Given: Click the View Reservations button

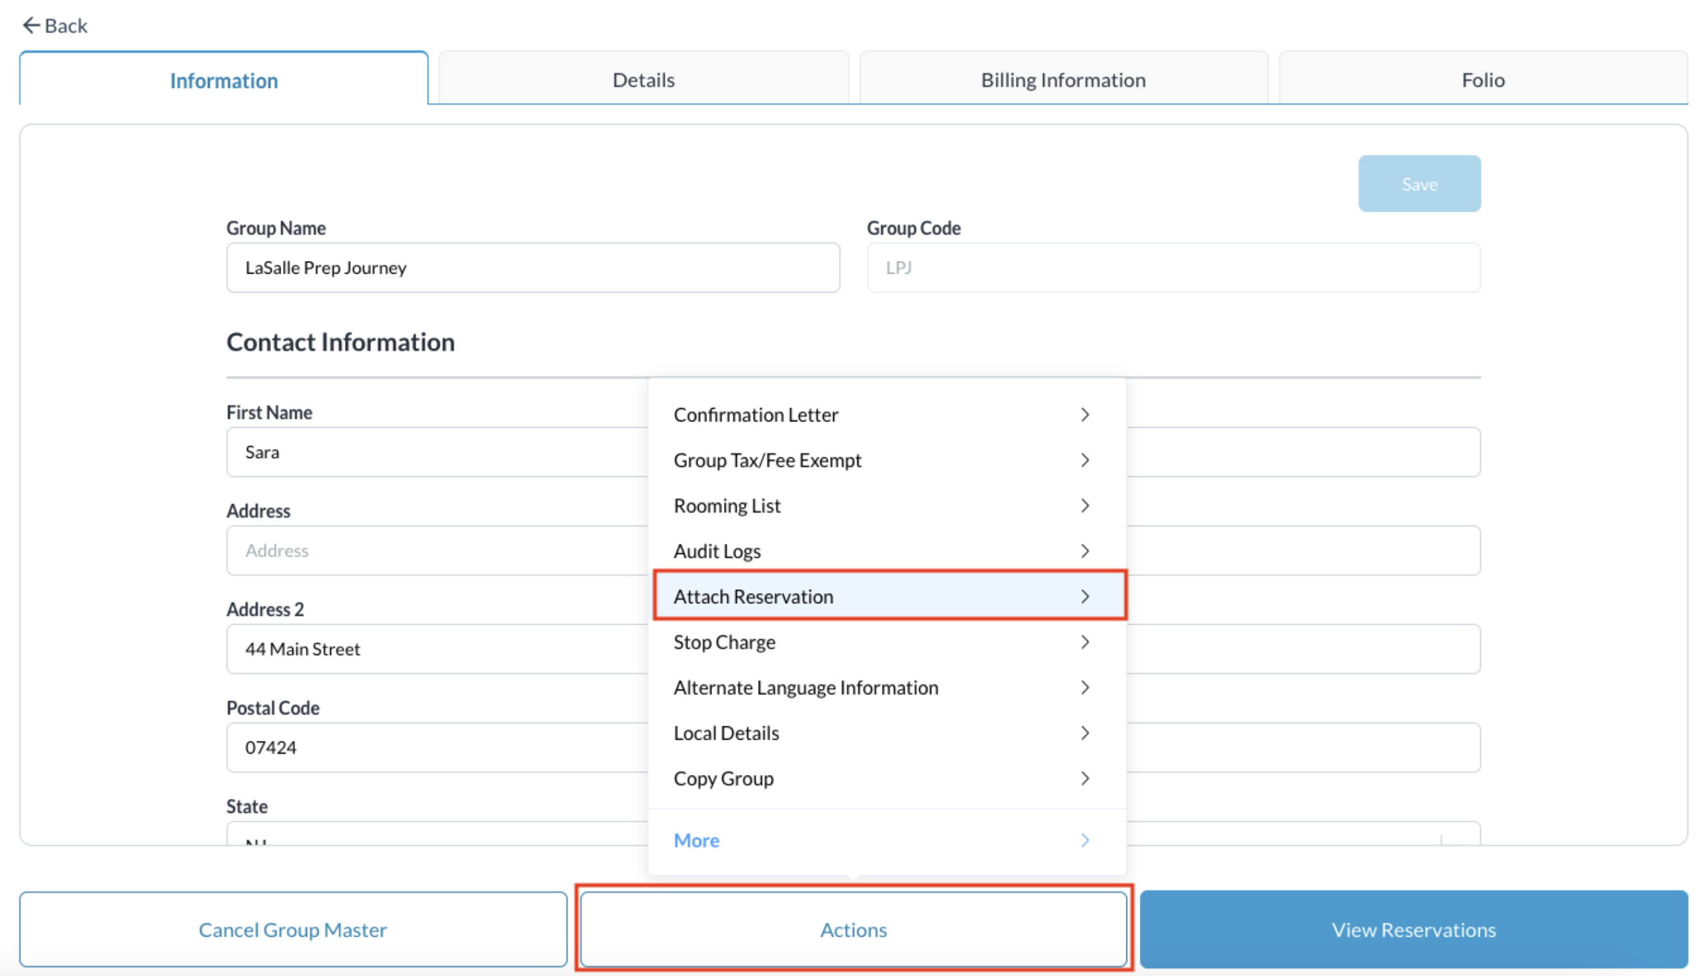Looking at the screenshot, I should pos(1413,930).
